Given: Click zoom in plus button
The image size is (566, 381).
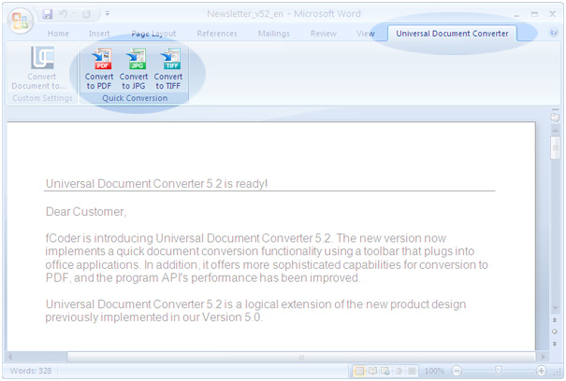Looking at the screenshot, I should coord(541,371).
